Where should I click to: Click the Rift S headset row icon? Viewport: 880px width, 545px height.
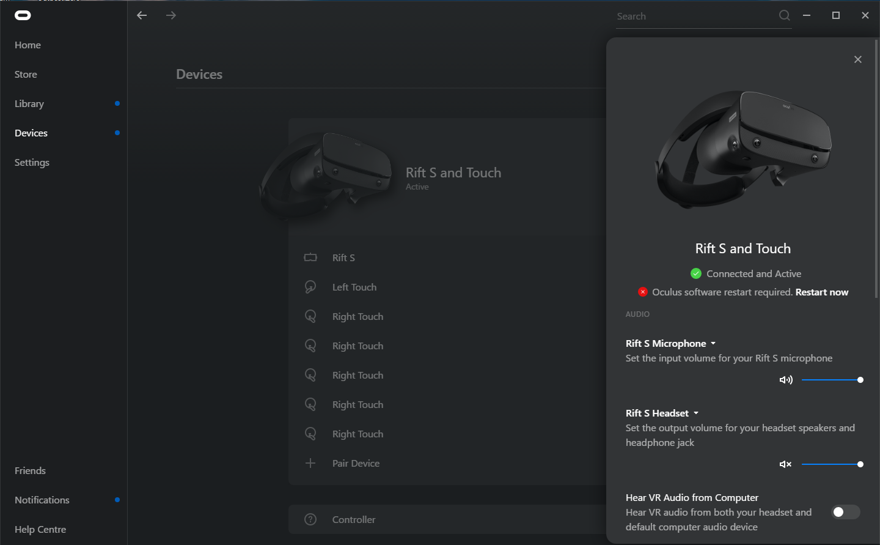pos(310,258)
